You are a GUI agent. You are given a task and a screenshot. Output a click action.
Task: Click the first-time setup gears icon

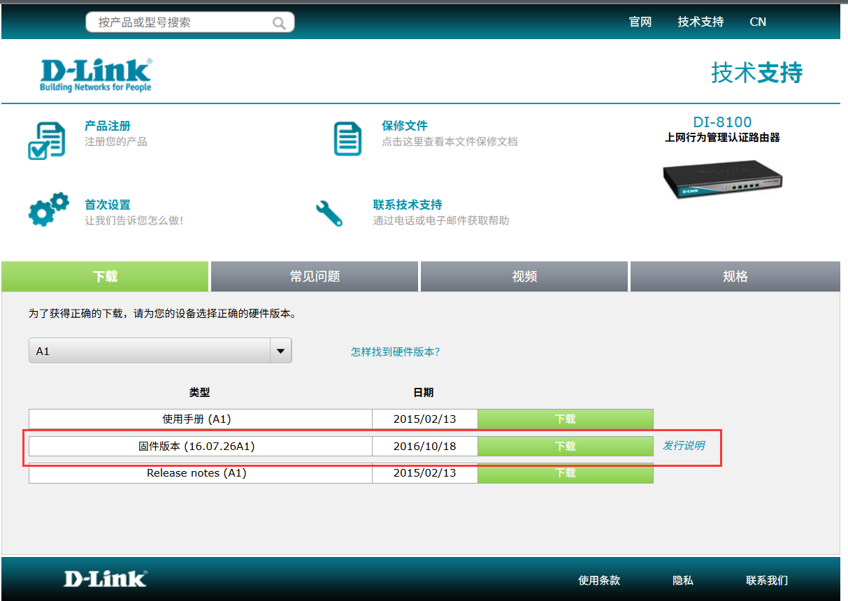coord(48,209)
